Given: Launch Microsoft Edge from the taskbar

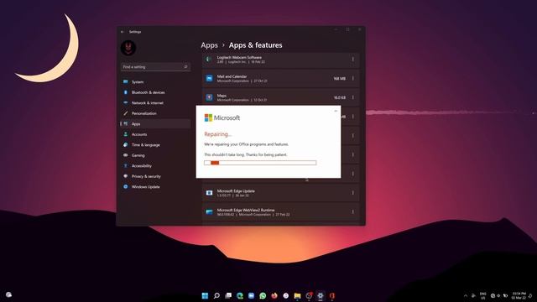Looking at the screenshot, I should [240, 295].
